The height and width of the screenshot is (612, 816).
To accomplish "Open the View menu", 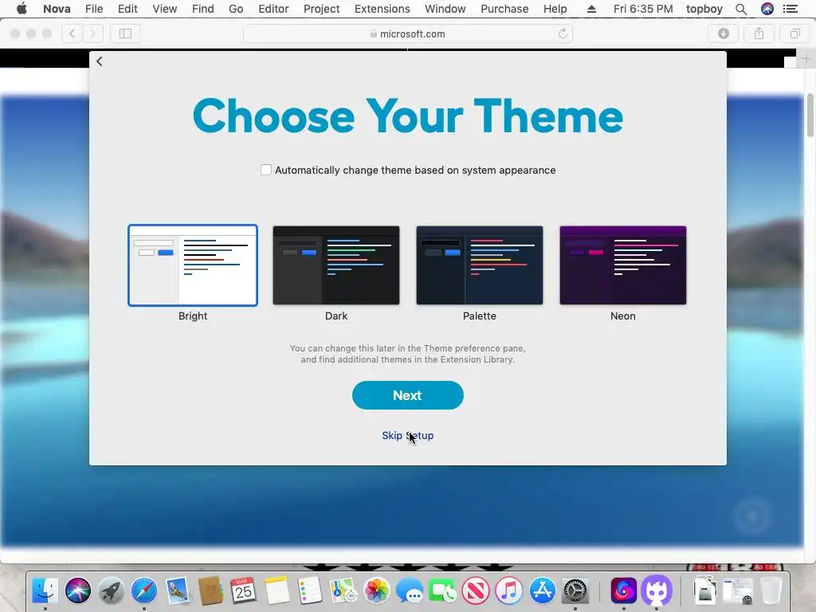I will tap(164, 9).
